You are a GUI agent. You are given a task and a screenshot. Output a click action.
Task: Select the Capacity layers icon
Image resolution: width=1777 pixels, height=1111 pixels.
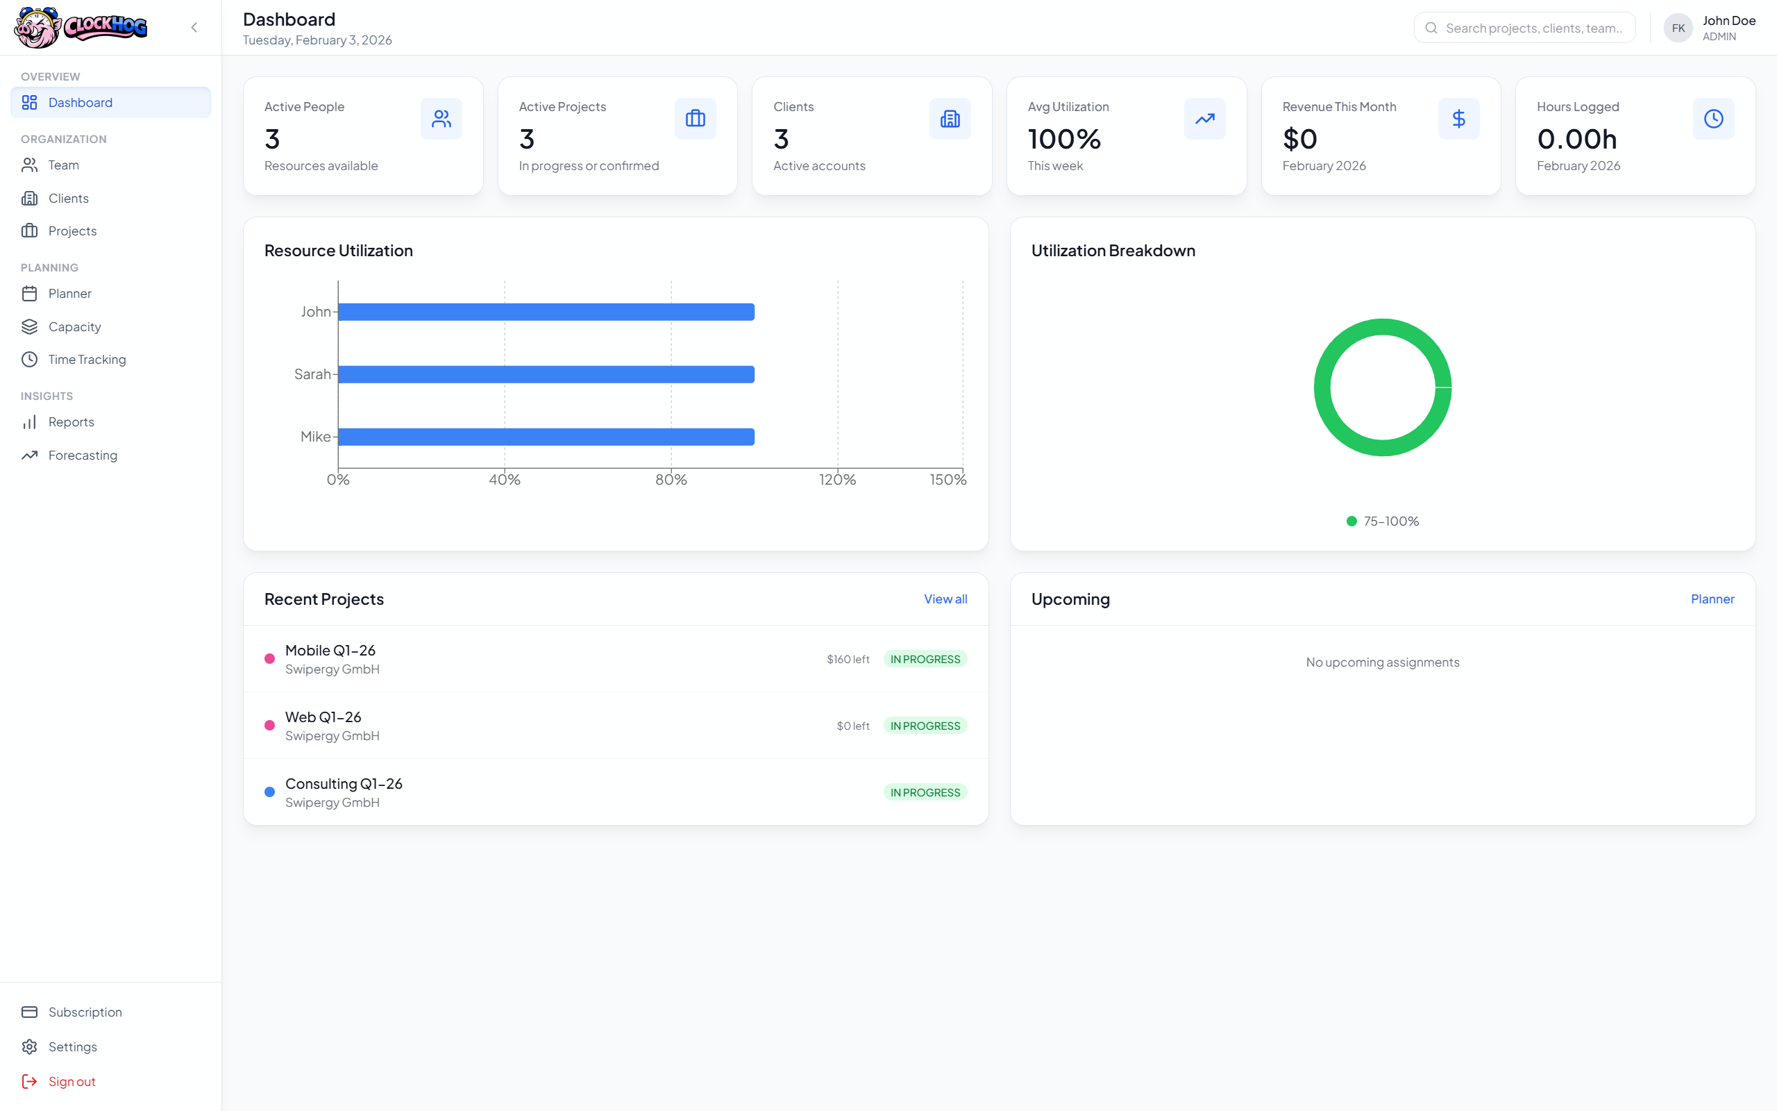click(x=29, y=326)
